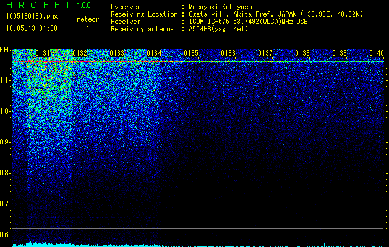The image size is (389, 247).
Task: Click the meteor count value 1
Action: (x=88, y=28)
